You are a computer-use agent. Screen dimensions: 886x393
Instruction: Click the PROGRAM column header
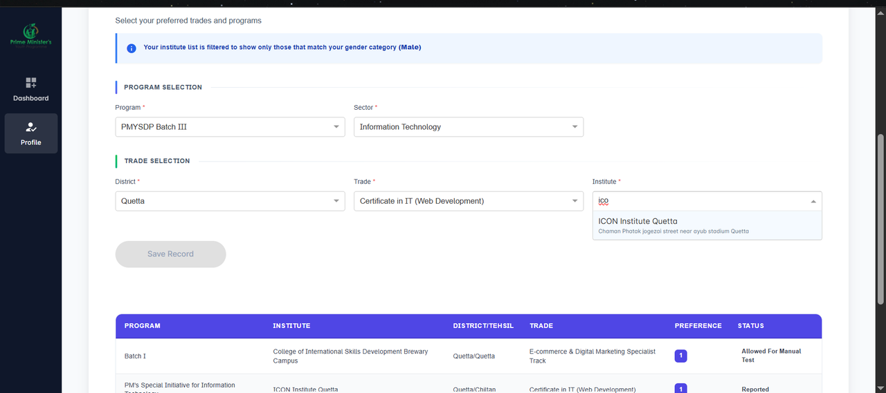(x=143, y=326)
